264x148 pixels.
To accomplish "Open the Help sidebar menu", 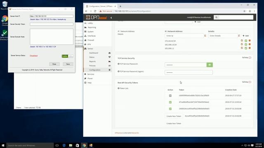I will click(90, 83).
